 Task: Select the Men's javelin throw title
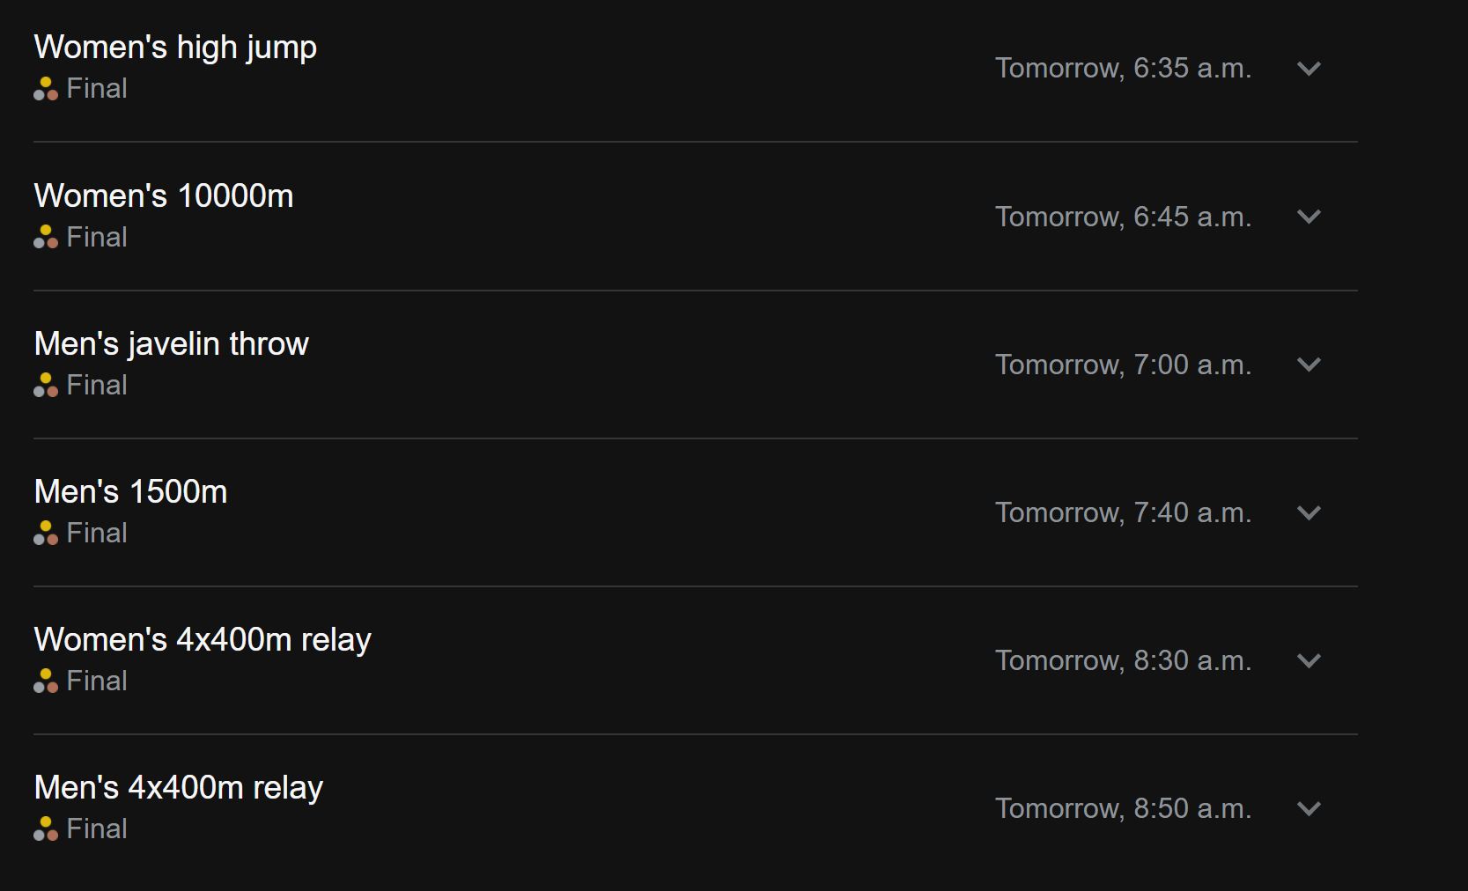point(171,343)
